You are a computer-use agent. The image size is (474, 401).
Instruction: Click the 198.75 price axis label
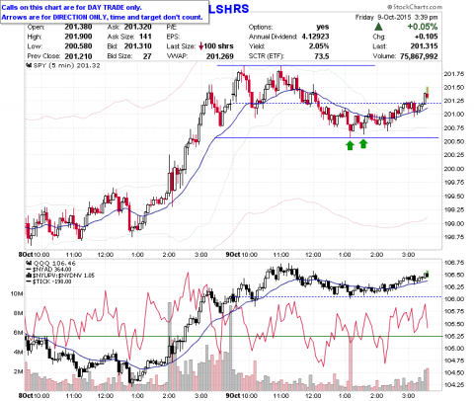[454, 237]
